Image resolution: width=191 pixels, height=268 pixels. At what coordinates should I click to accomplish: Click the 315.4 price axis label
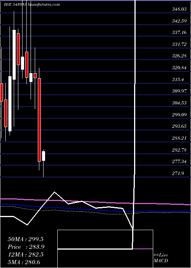[x=178, y=80]
